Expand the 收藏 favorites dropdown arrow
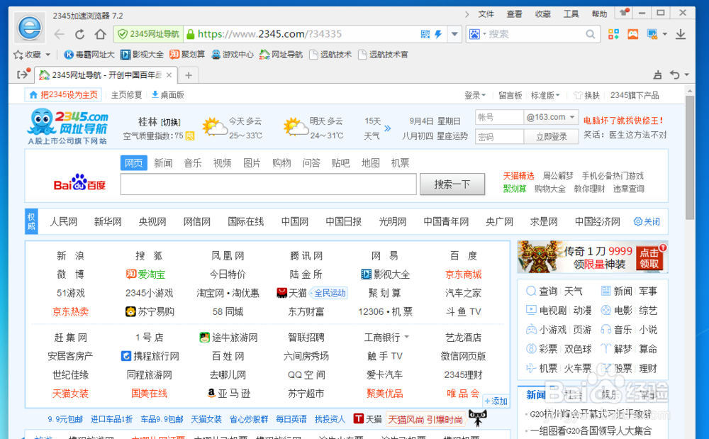 (48, 55)
